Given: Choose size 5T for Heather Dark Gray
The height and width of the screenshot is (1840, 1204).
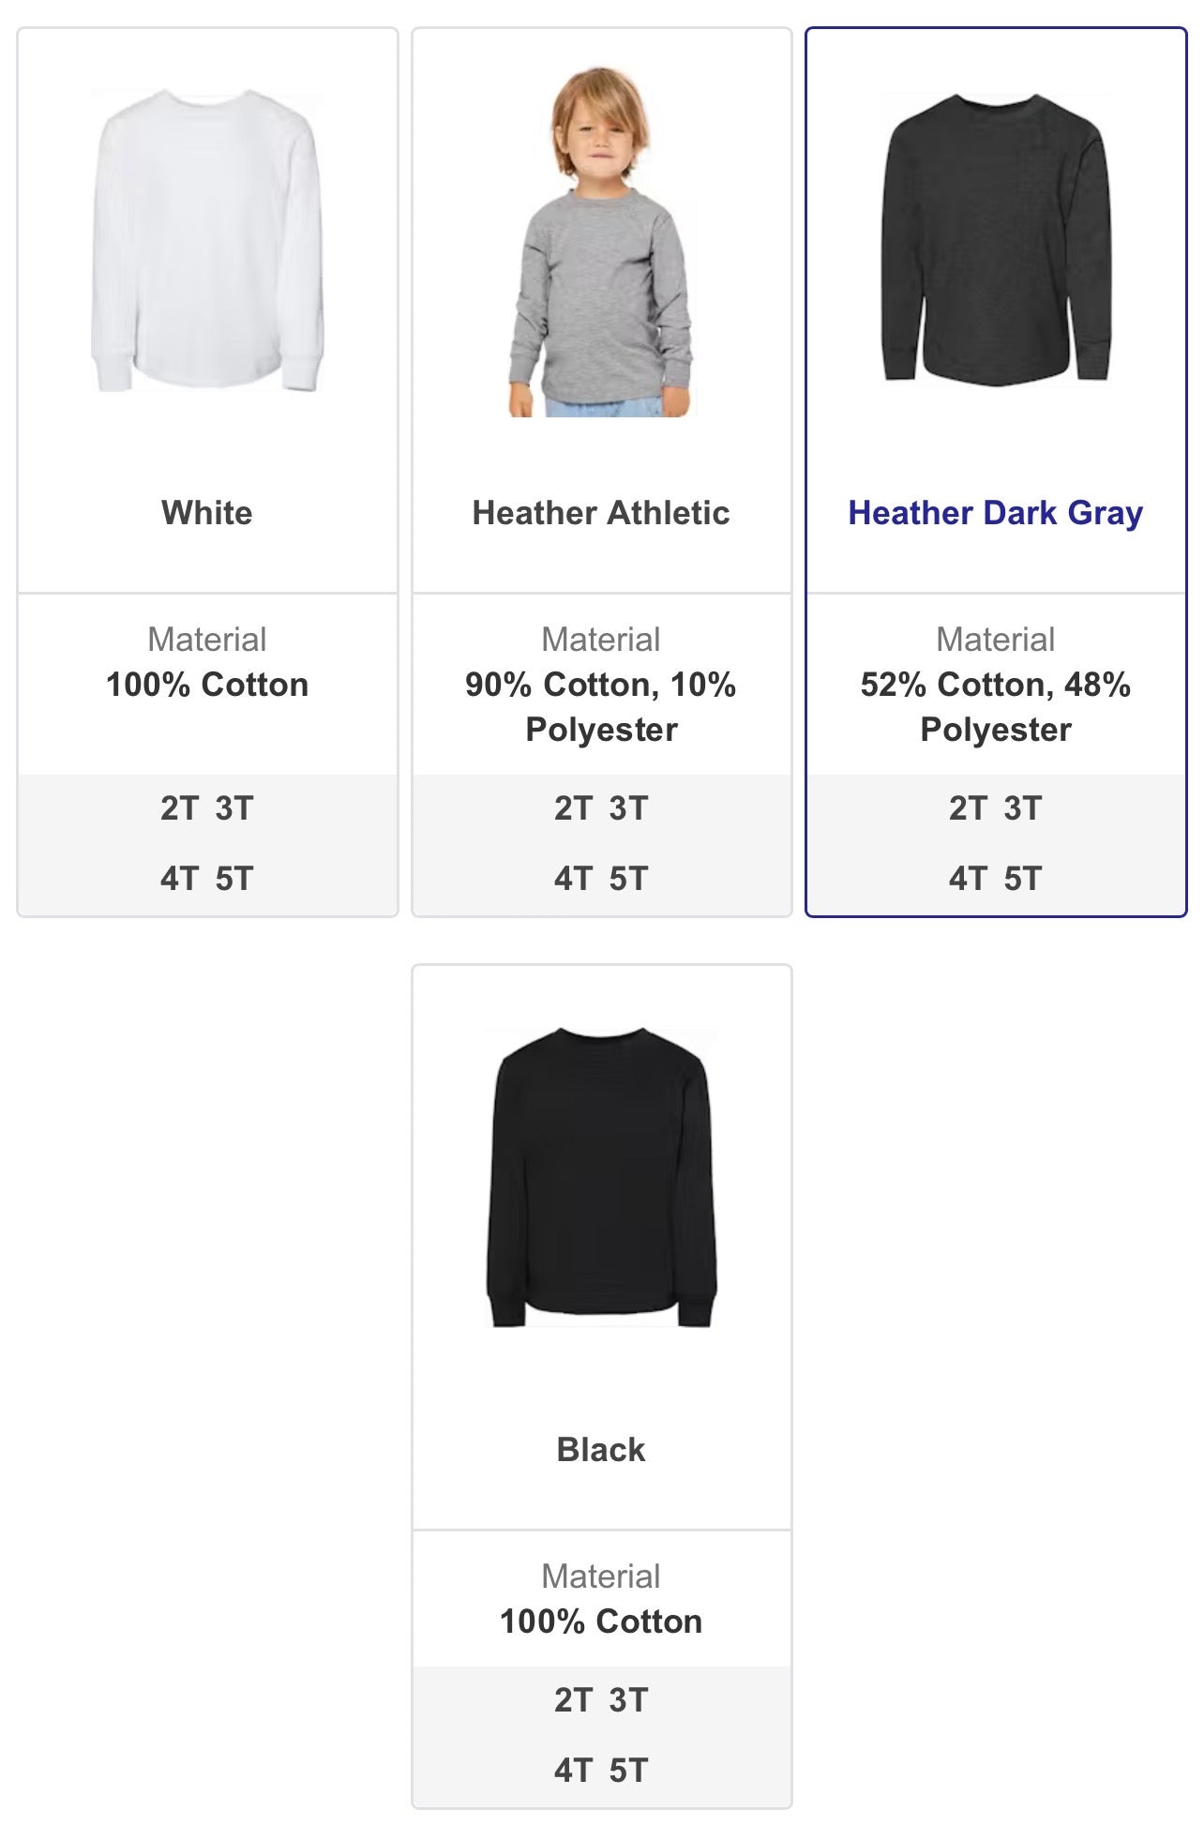Looking at the screenshot, I should pos(1023,880).
